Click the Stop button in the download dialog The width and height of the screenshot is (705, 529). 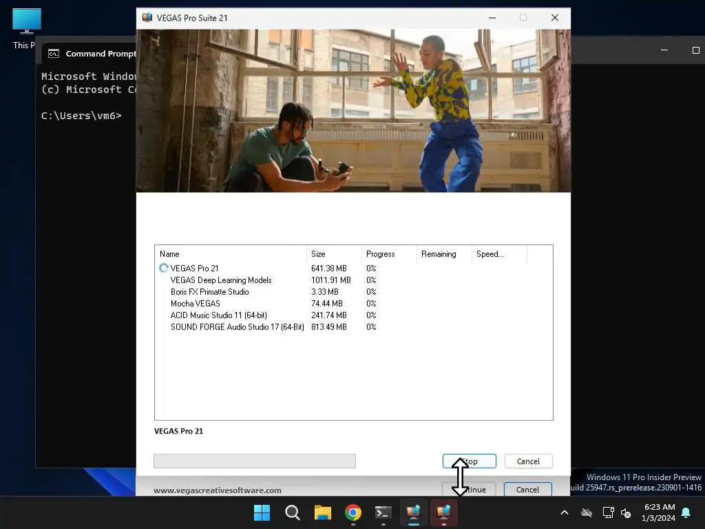click(469, 461)
